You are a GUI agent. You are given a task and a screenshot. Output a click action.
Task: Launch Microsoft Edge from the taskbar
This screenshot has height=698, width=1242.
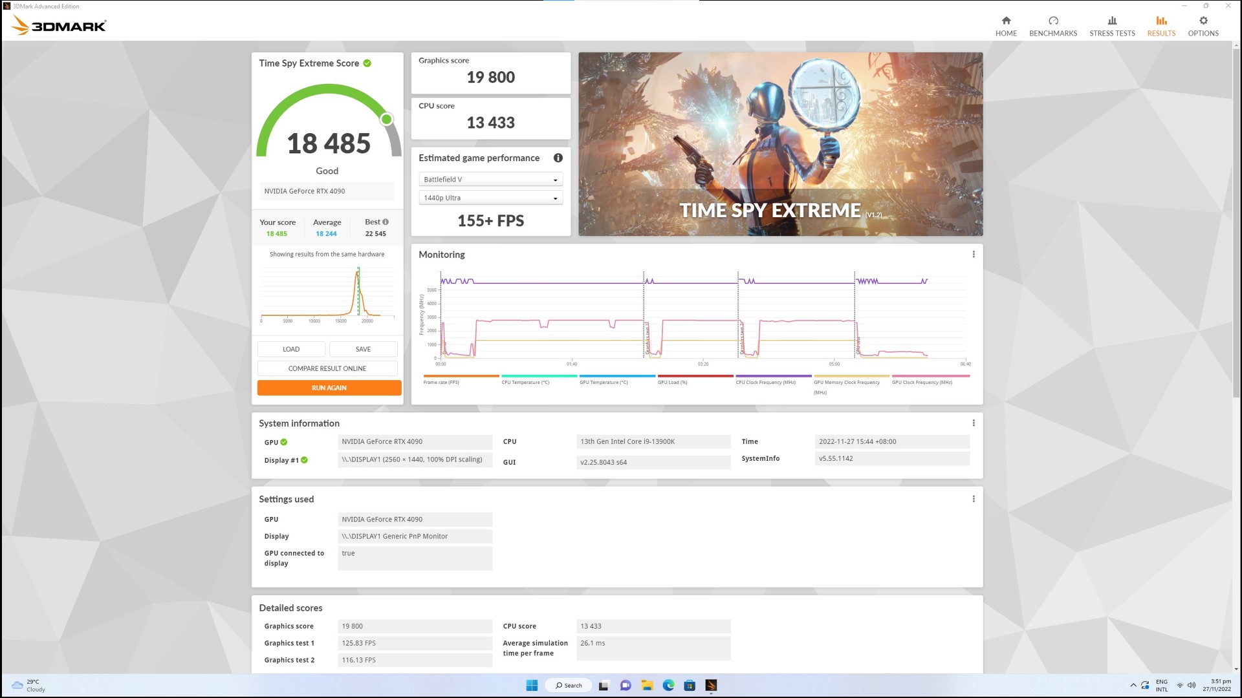point(668,686)
